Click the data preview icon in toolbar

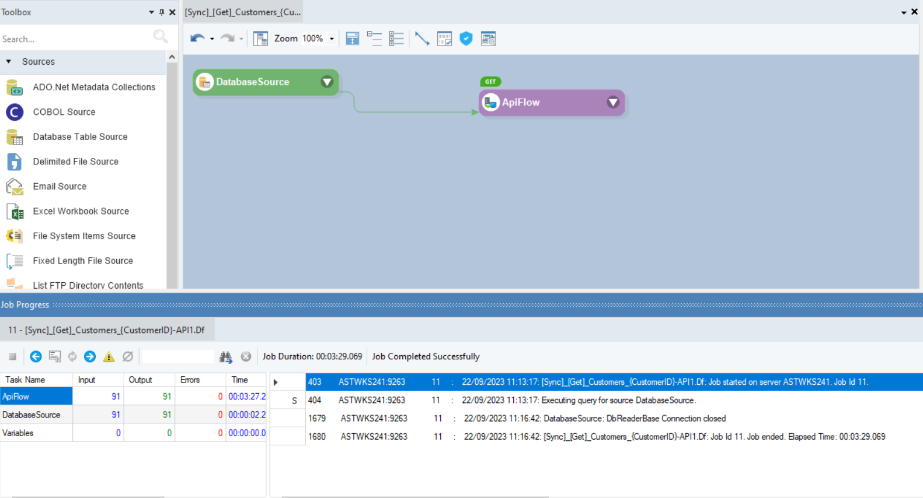444,38
